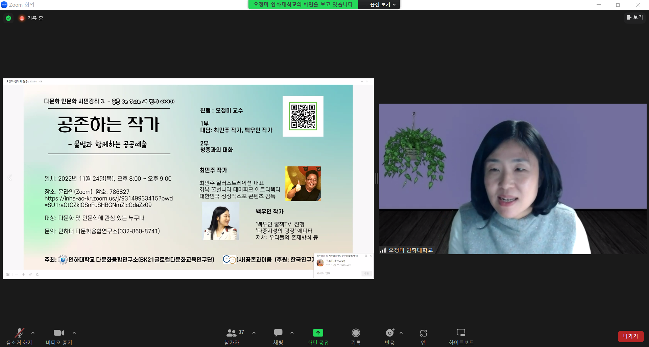
Task: Click 백우인 작가 portrait photo
Action: pyautogui.click(x=221, y=221)
